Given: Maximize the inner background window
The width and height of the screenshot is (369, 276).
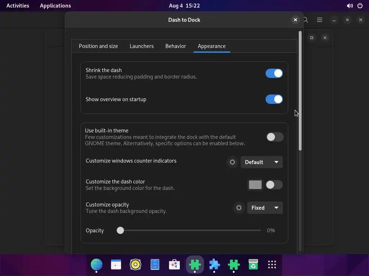Looking at the screenshot, I should pos(312,37).
